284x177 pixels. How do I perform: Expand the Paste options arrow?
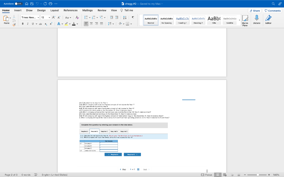coord(10,18)
